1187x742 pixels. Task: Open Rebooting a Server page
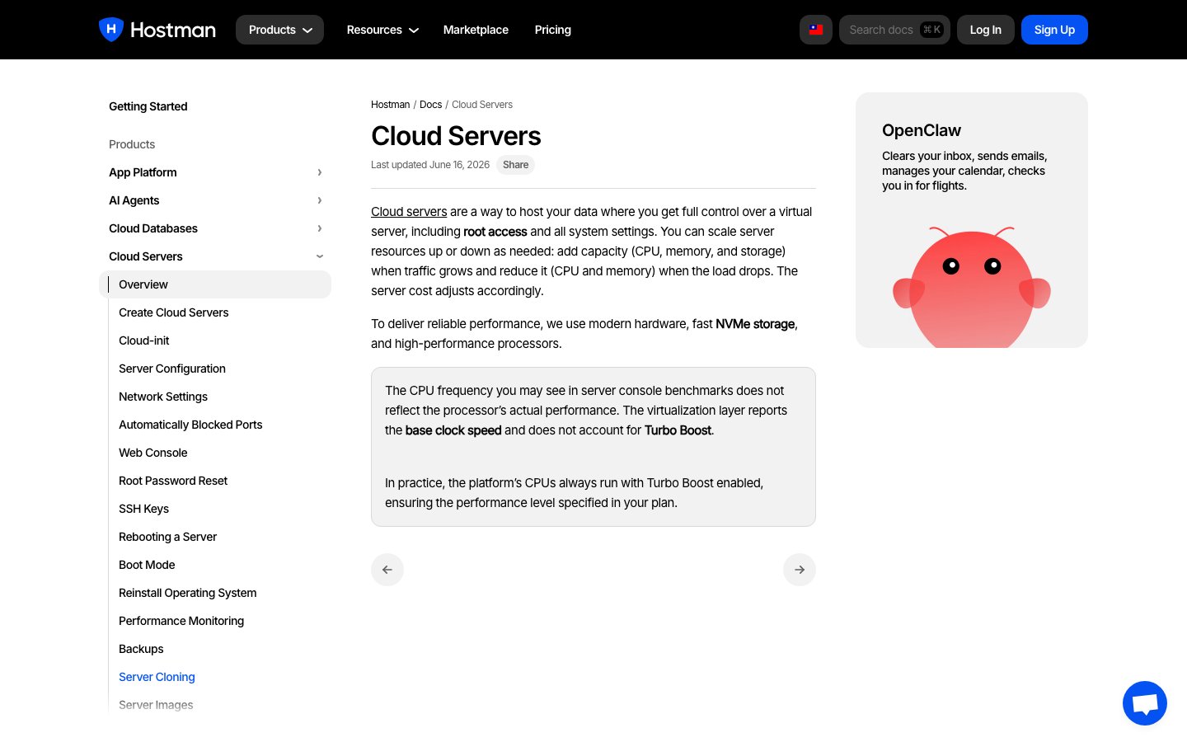168,537
